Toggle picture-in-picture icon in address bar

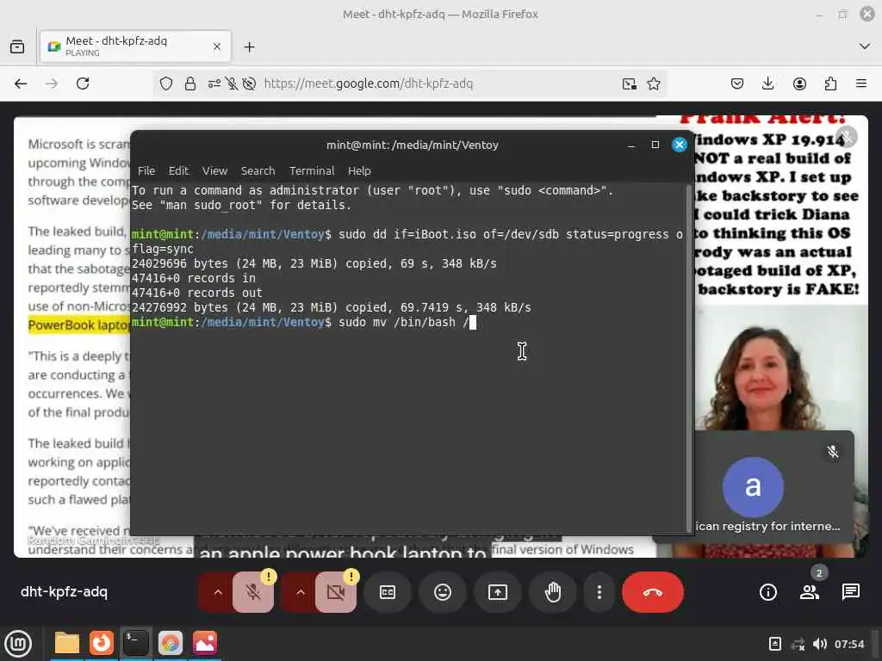(630, 83)
